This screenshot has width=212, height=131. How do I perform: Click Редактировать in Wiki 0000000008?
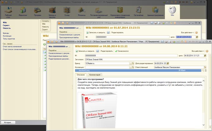point(107,51)
